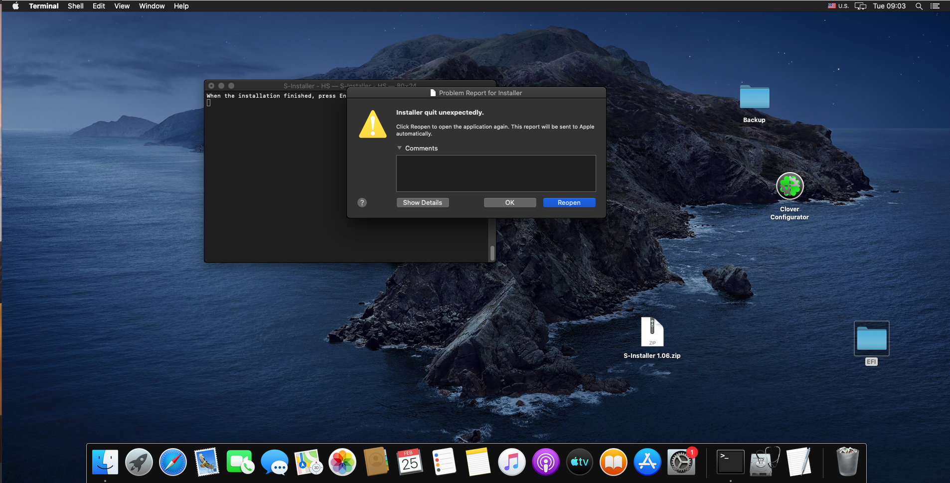The width and height of the screenshot is (950, 483).
Task: Open the Shell menu
Action: 75,6
